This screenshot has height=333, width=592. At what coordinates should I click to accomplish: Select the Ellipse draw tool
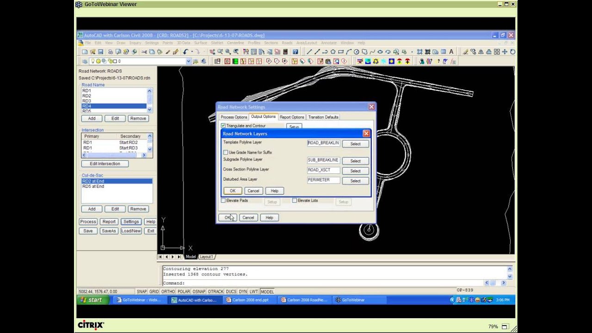[x=380, y=52]
